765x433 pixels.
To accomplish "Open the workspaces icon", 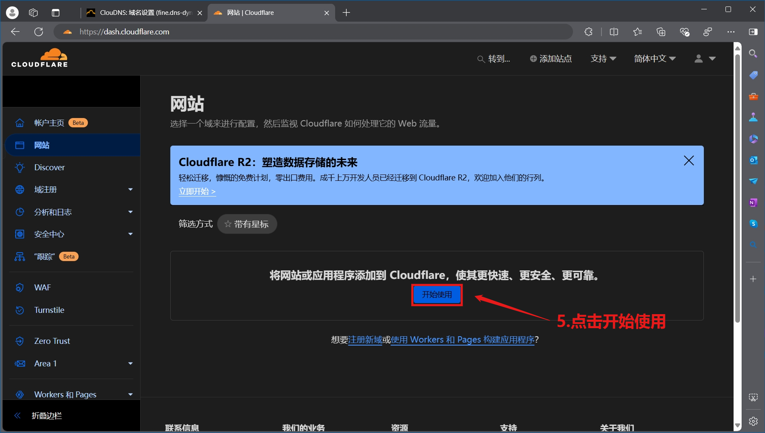I will pyautogui.click(x=34, y=13).
